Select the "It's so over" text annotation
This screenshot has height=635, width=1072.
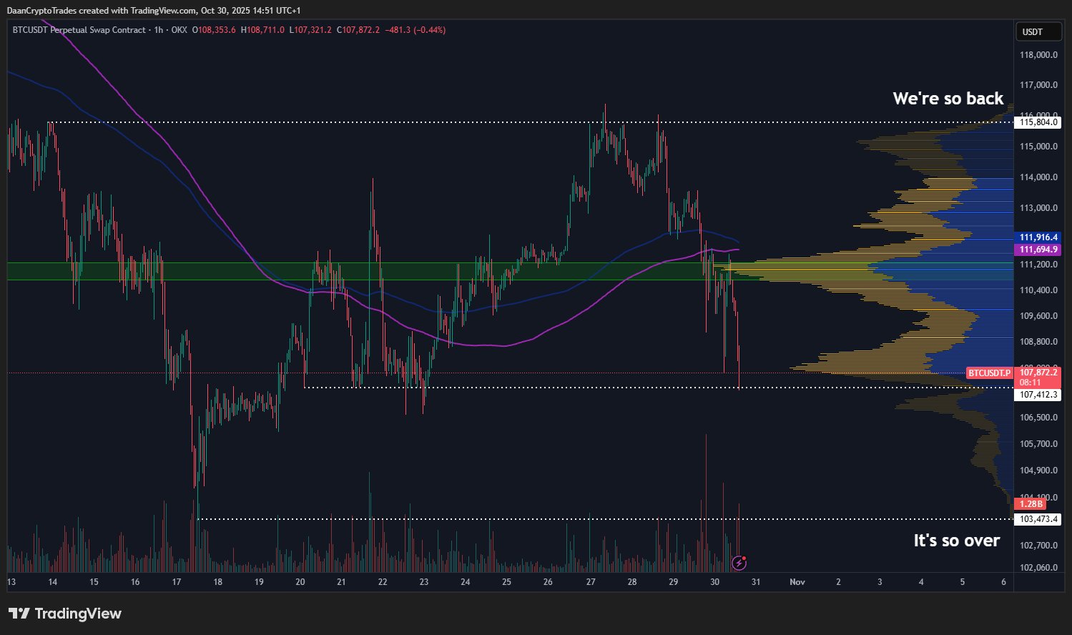(x=956, y=541)
